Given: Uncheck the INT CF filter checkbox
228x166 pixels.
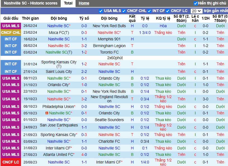Looking at the screenshot, I should tap(149, 11).
